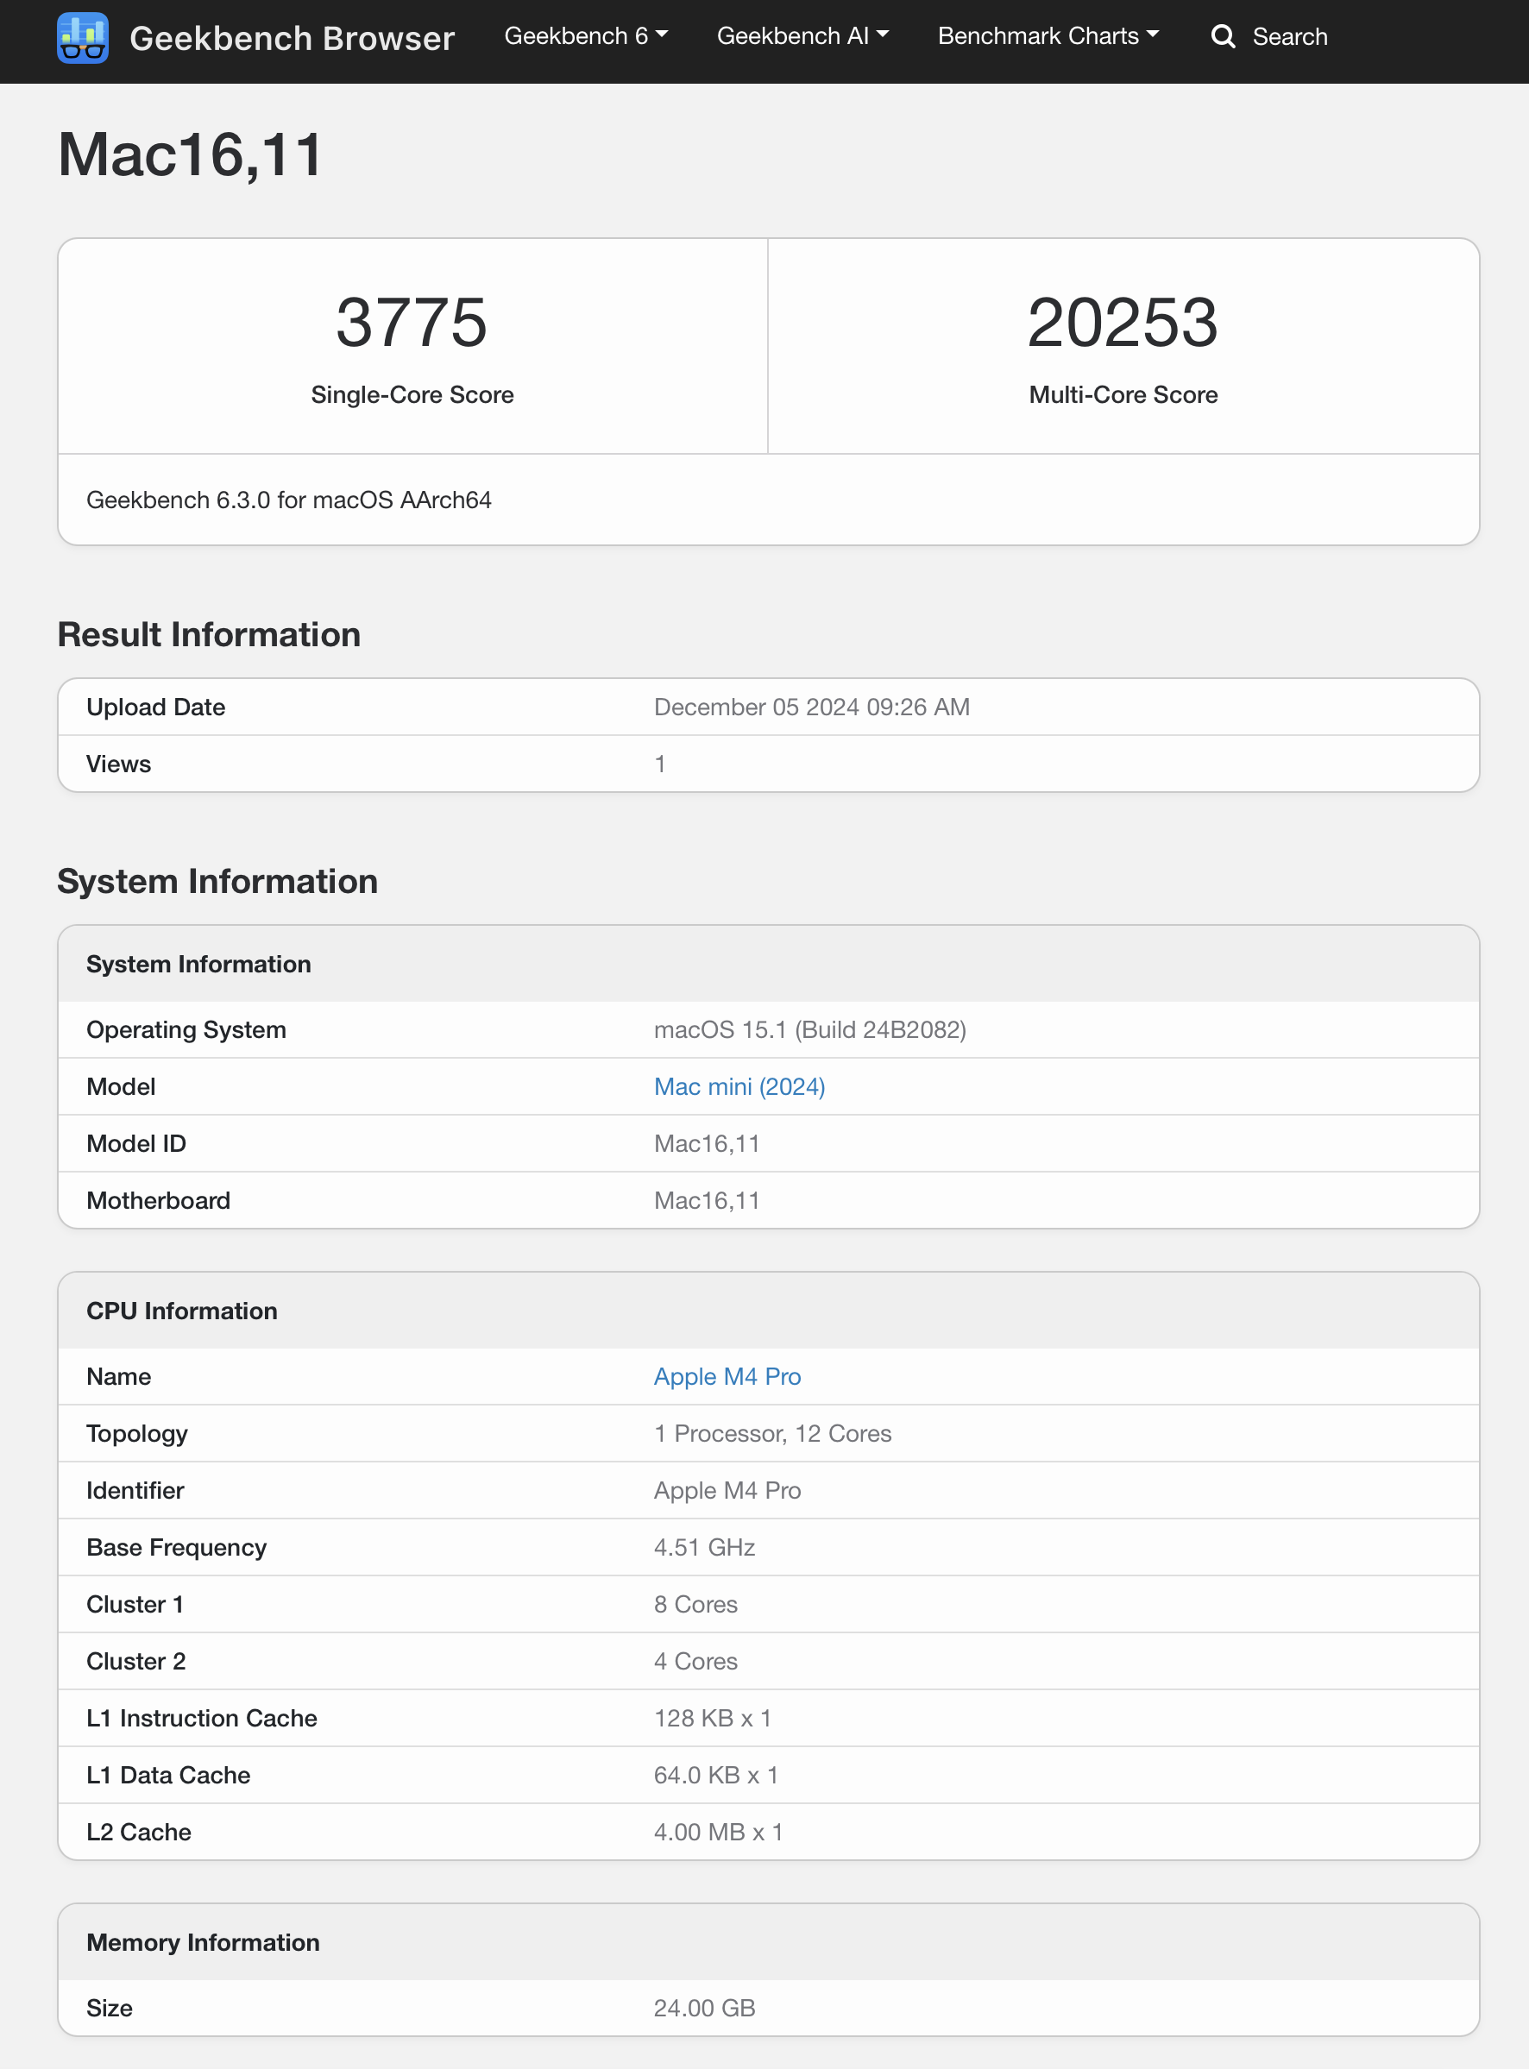This screenshot has height=2069, width=1529.
Task: Click the Mac16,11 page heading
Action: (x=190, y=154)
